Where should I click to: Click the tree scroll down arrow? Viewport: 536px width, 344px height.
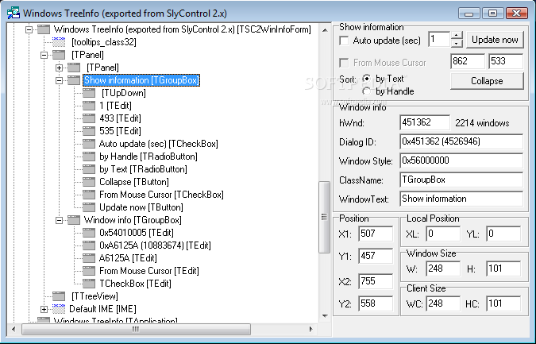[x=324, y=315]
